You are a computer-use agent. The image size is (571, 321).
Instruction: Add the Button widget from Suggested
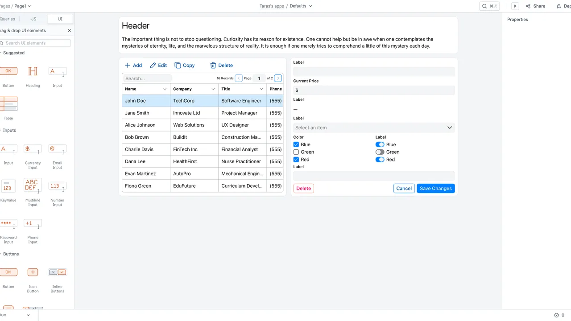click(8, 71)
